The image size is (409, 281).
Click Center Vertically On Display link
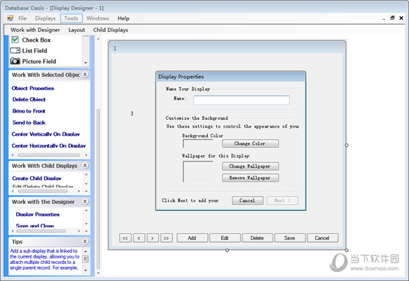tap(46, 134)
